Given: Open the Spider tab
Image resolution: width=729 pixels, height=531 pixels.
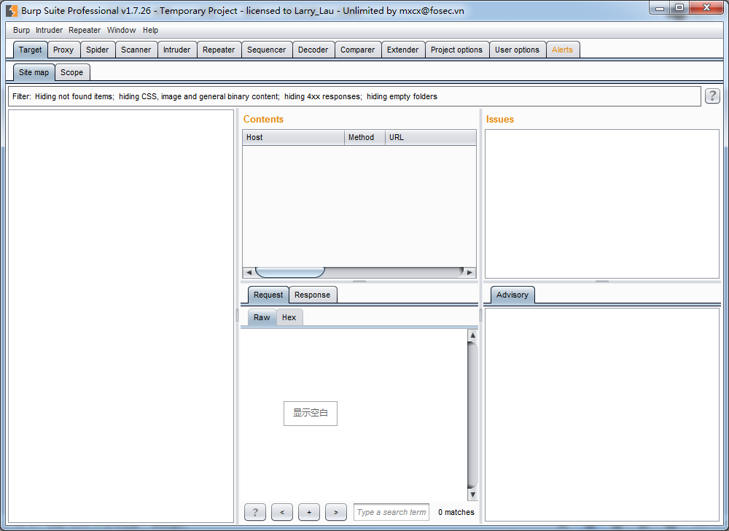Looking at the screenshot, I should coord(97,50).
